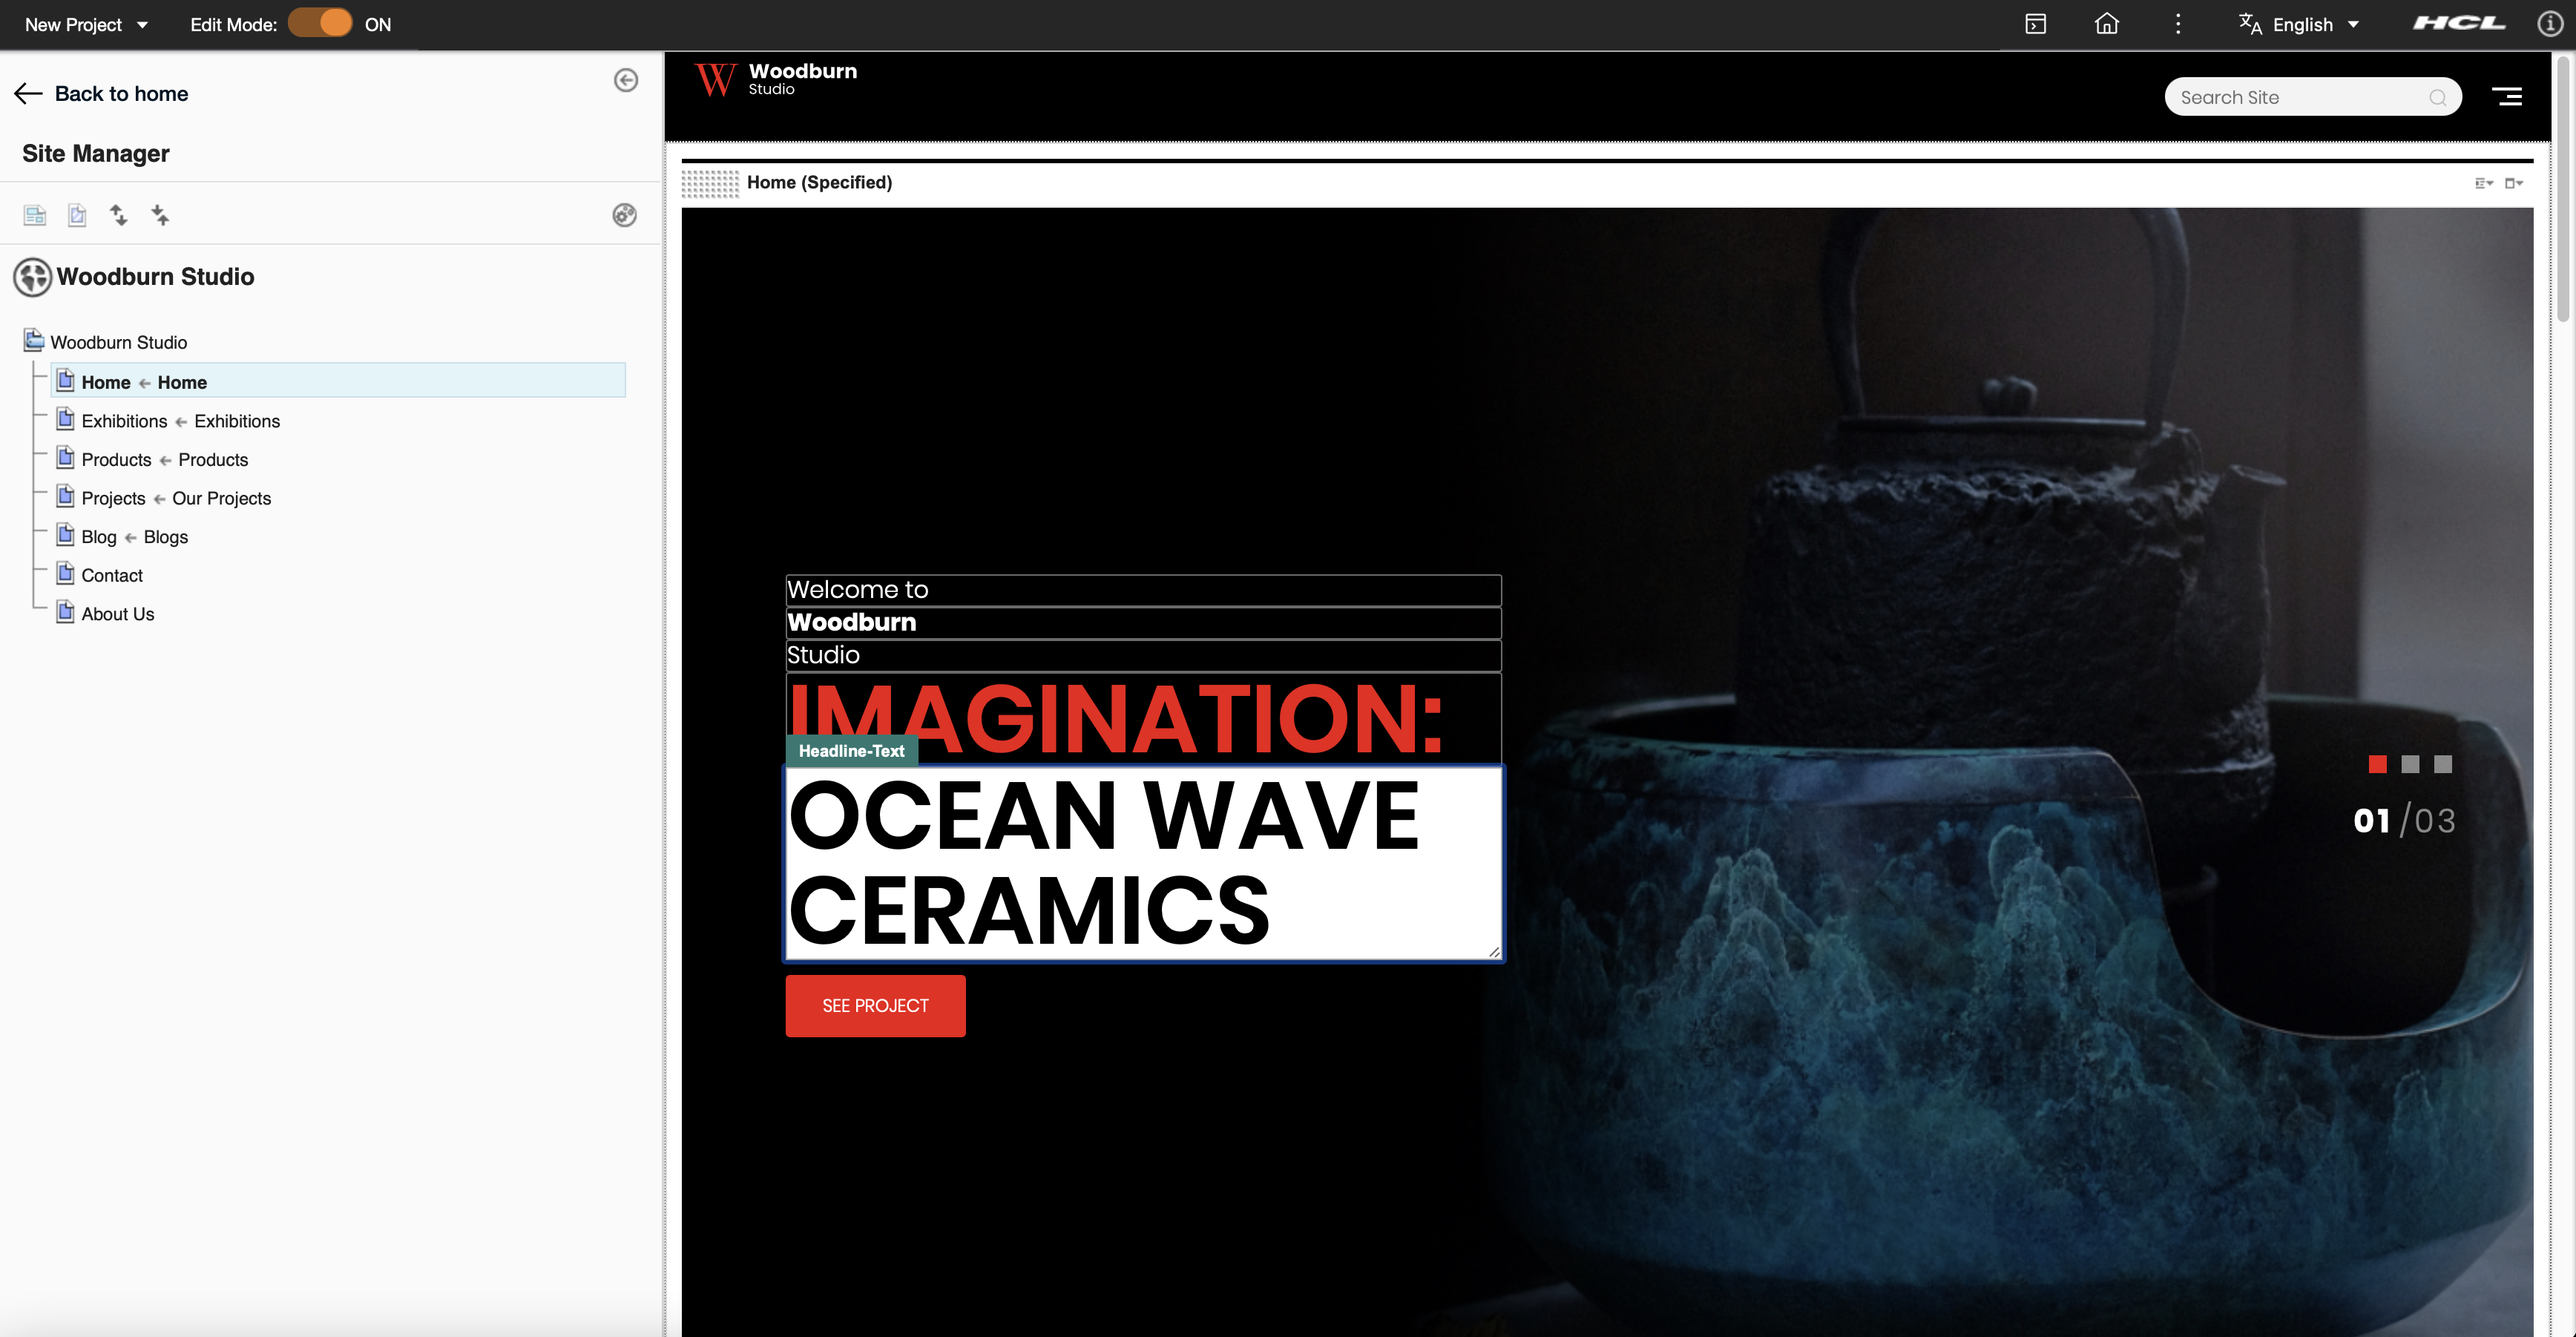Select the New Content icon in Site Manager toolbar
The width and height of the screenshot is (2576, 1337).
coord(77,215)
